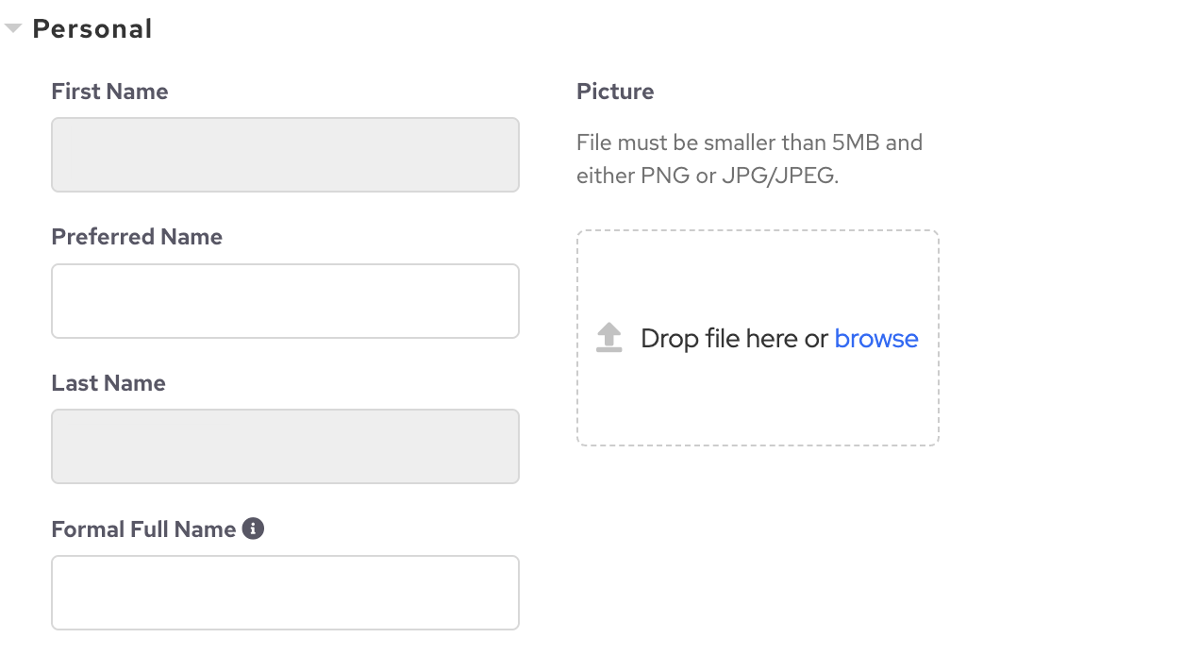Click the Last Name label
This screenshot has width=1200, height=655.
point(108,383)
